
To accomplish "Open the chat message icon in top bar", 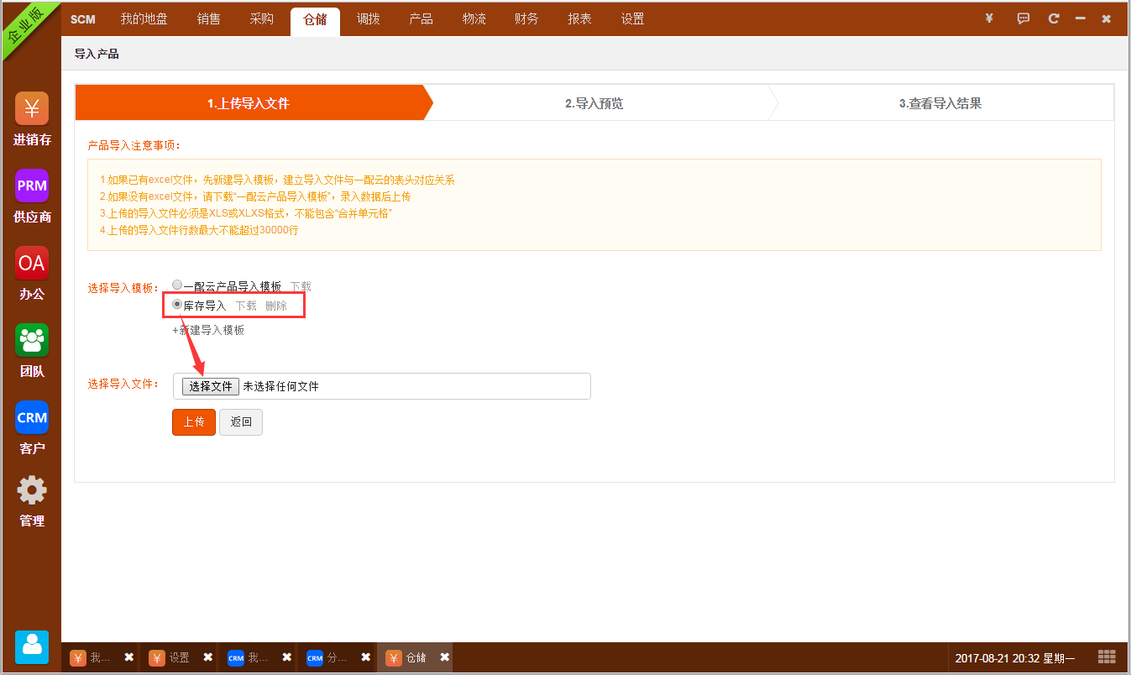I will coord(1024,18).
